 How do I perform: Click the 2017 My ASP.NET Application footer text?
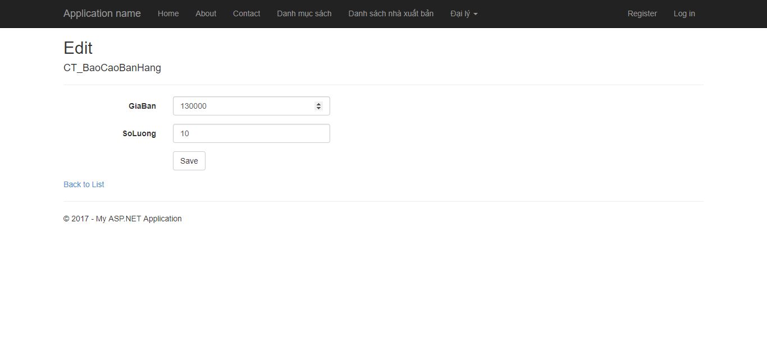[x=122, y=219]
